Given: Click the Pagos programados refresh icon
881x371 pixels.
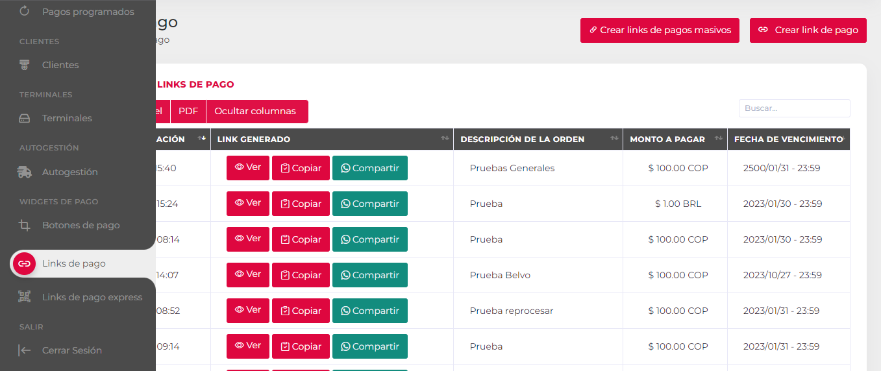Looking at the screenshot, I should coord(25,11).
